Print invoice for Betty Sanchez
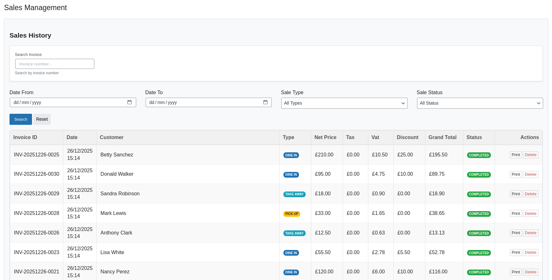Viewport: 552px width, 280px height. (x=516, y=155)
